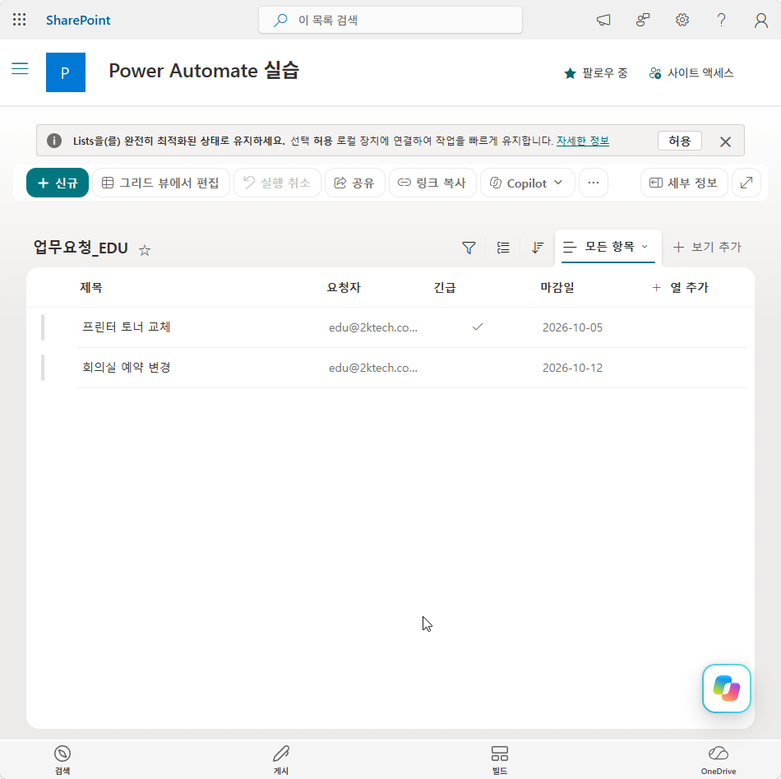Open the chat people icon in header
Image resolution: width=781 pixels, height=779 pixels.
(643, 20)
